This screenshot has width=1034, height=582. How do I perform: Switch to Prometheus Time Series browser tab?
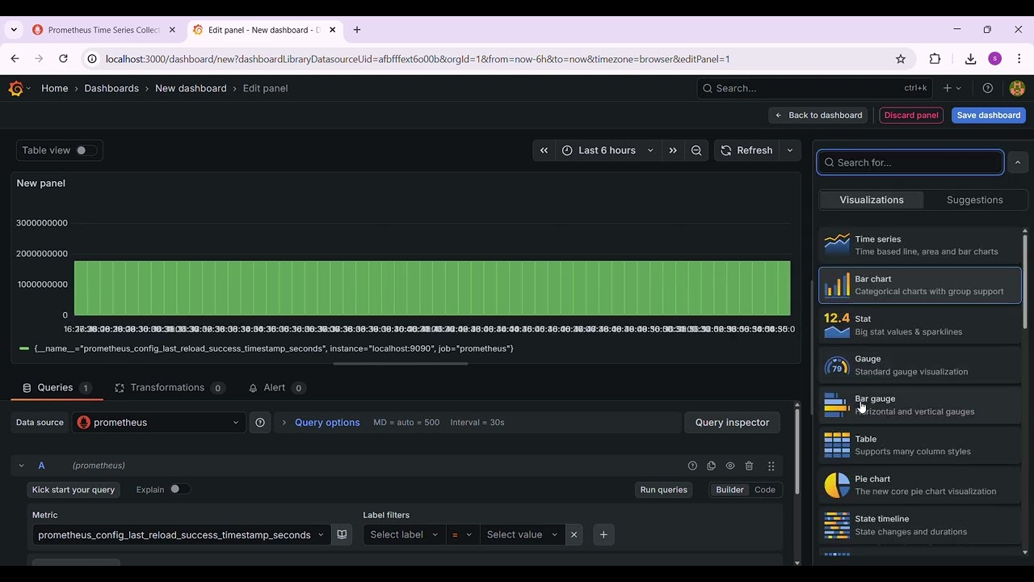click(x=104, y=30)
